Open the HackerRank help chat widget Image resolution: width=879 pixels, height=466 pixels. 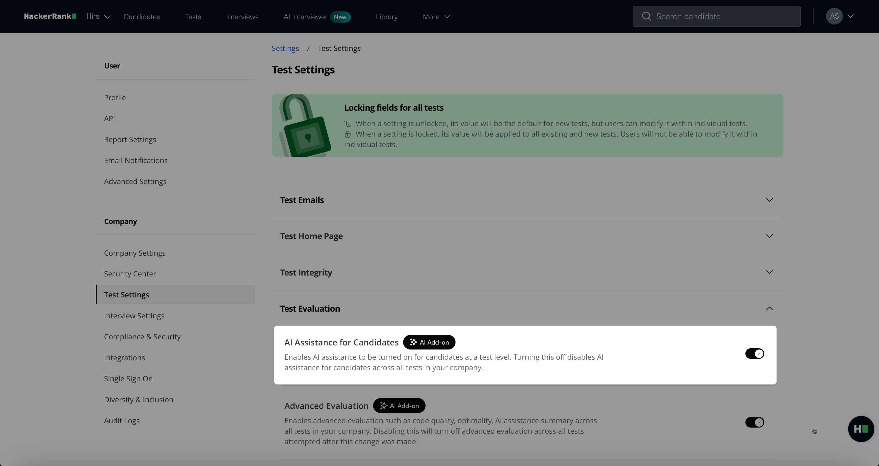click(x=861, y=429)
